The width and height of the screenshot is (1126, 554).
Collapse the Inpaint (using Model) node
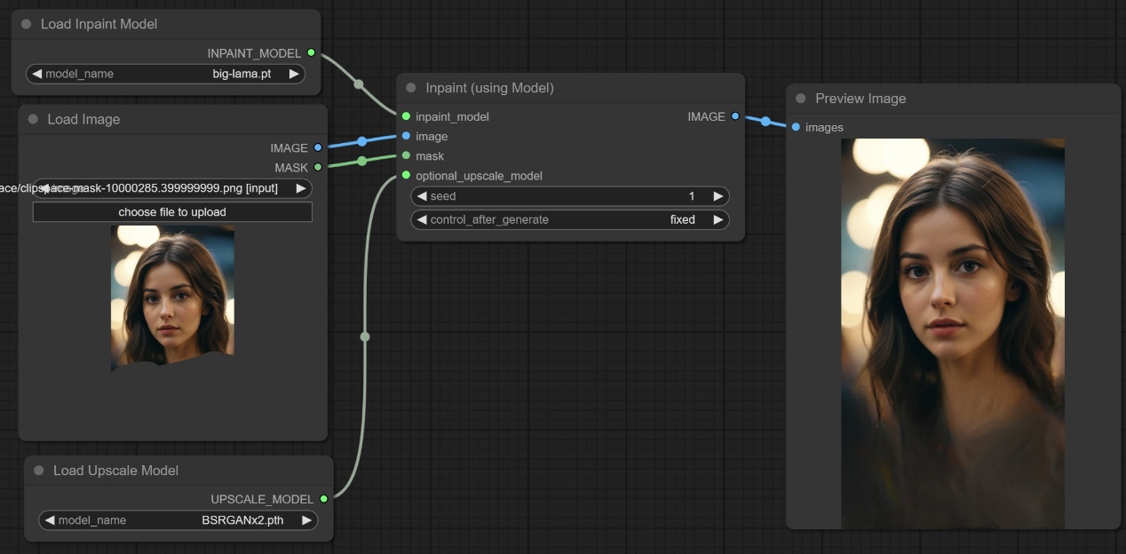[x=411, y=88]
